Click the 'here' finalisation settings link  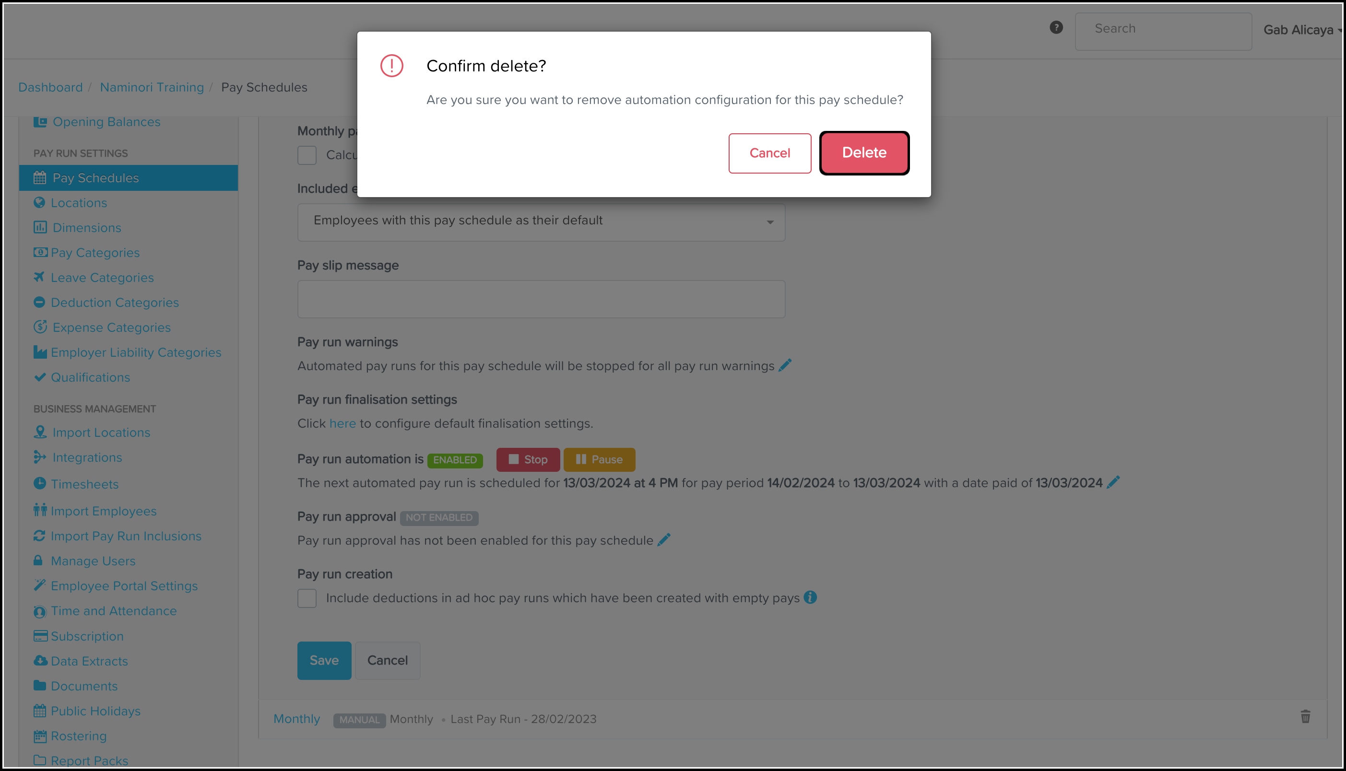point(342,424)
